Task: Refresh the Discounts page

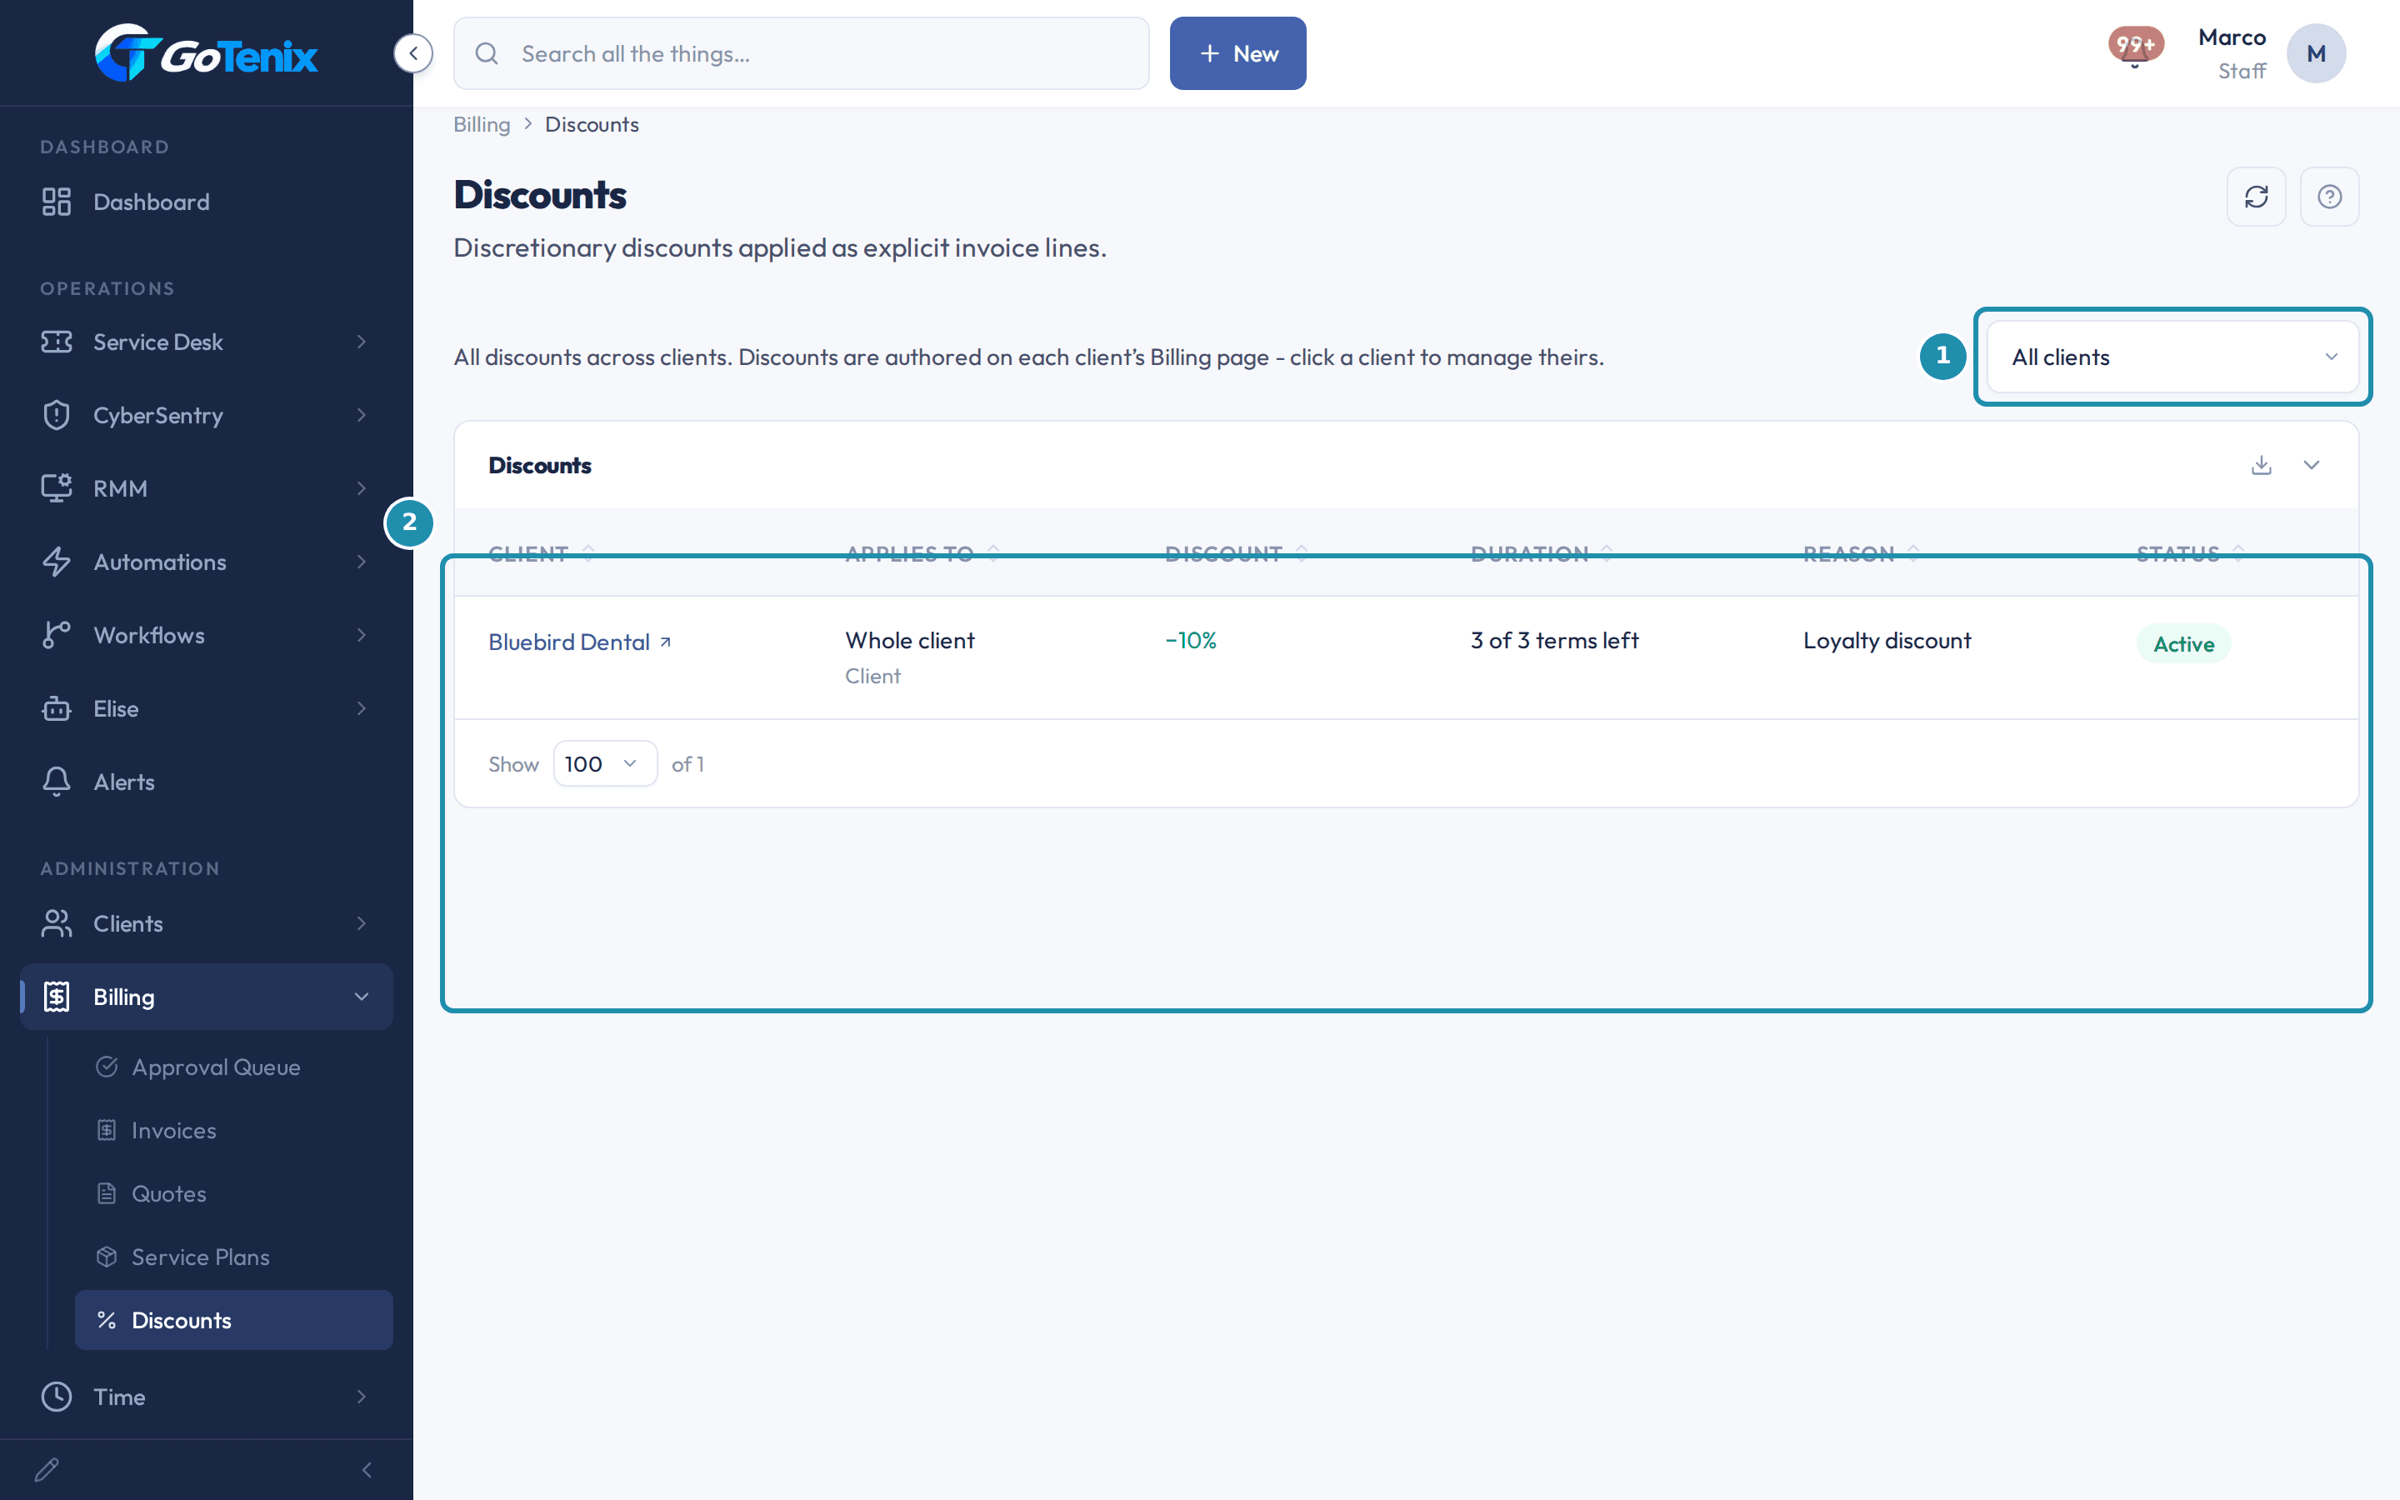Action: point(2256,197)
